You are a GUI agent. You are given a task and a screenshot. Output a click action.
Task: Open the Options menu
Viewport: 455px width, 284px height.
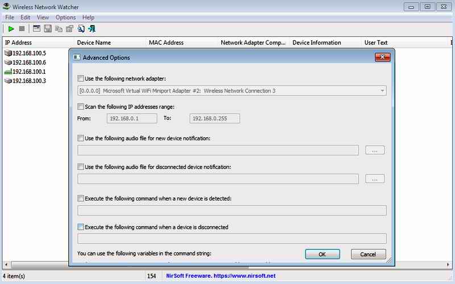tap(65, 18)
